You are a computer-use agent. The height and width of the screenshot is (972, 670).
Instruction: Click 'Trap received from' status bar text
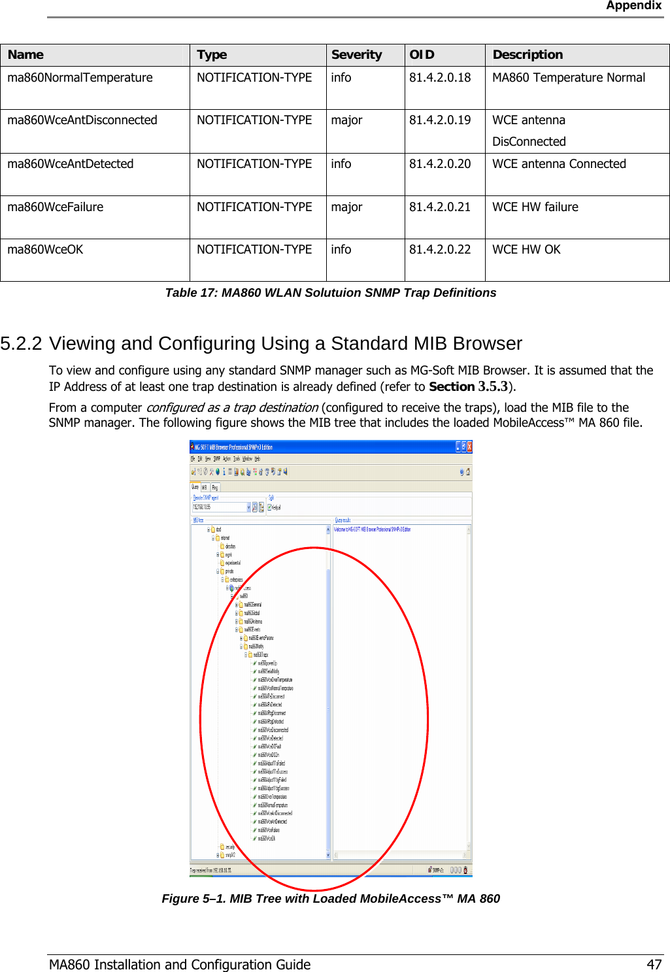pyautogui.click(x=210, y=871)
